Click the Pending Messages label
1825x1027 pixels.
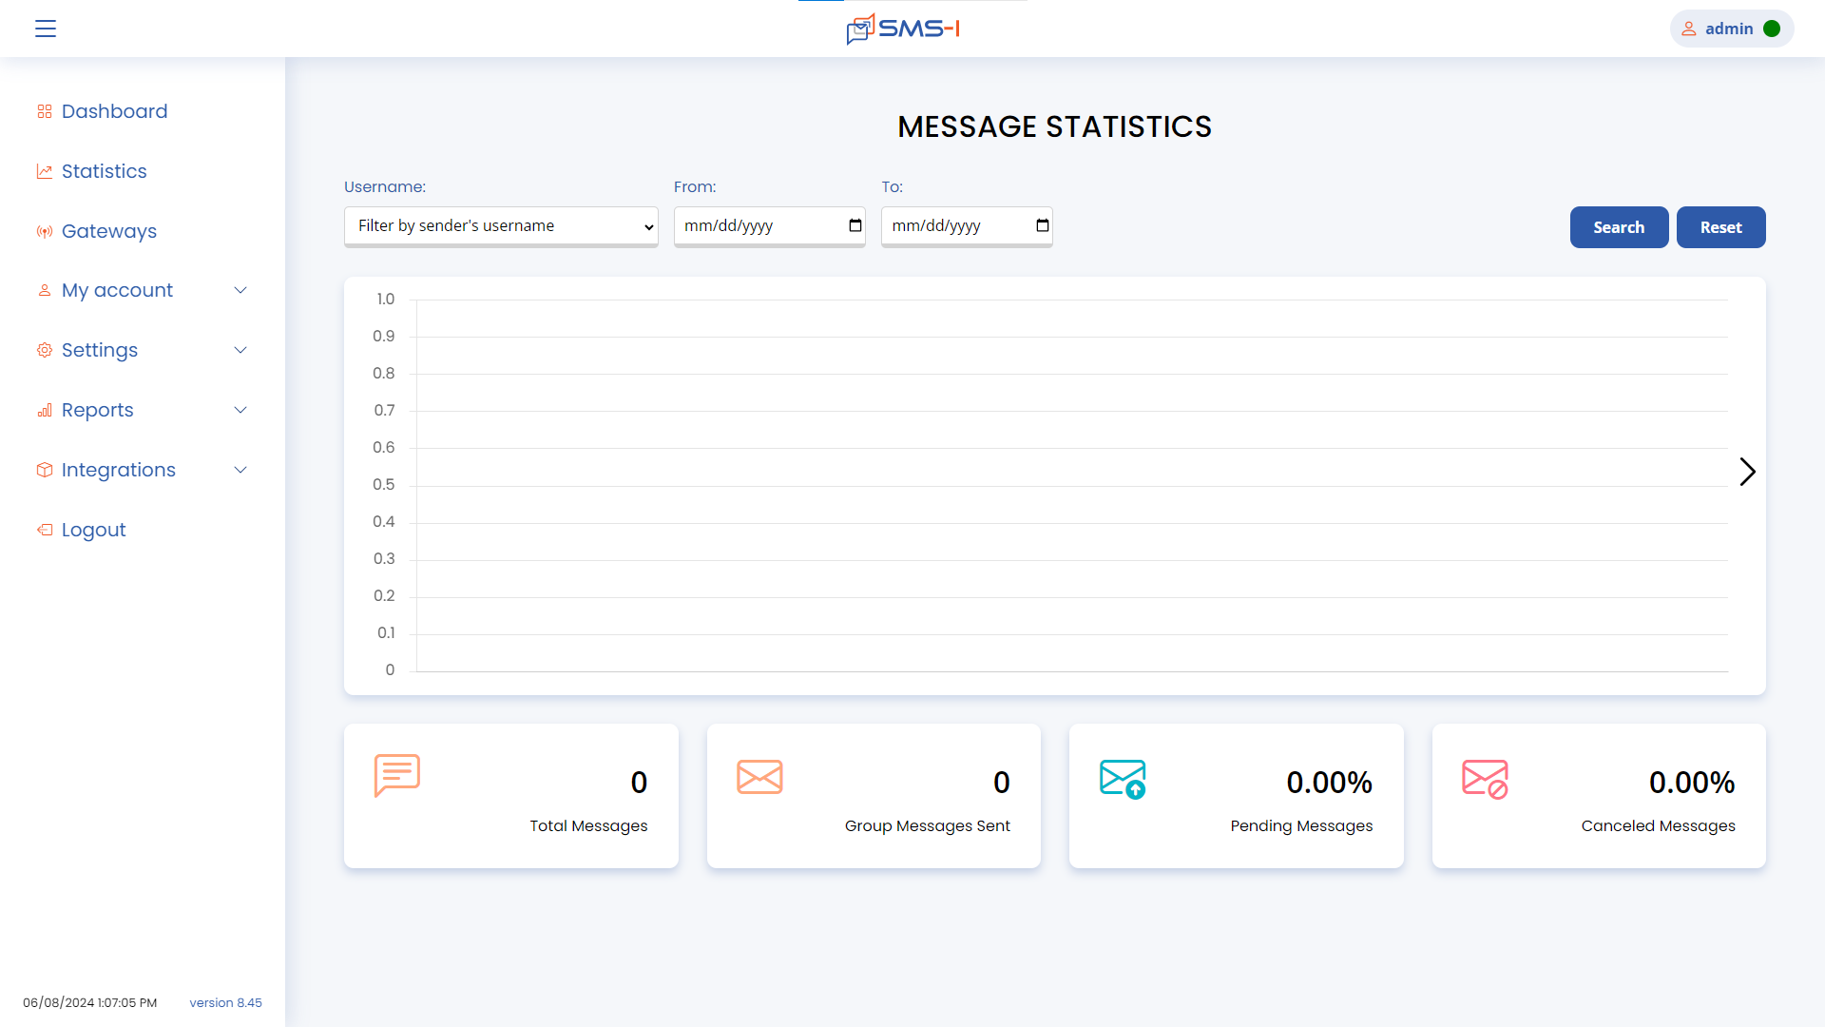(x=1301, y=825)
